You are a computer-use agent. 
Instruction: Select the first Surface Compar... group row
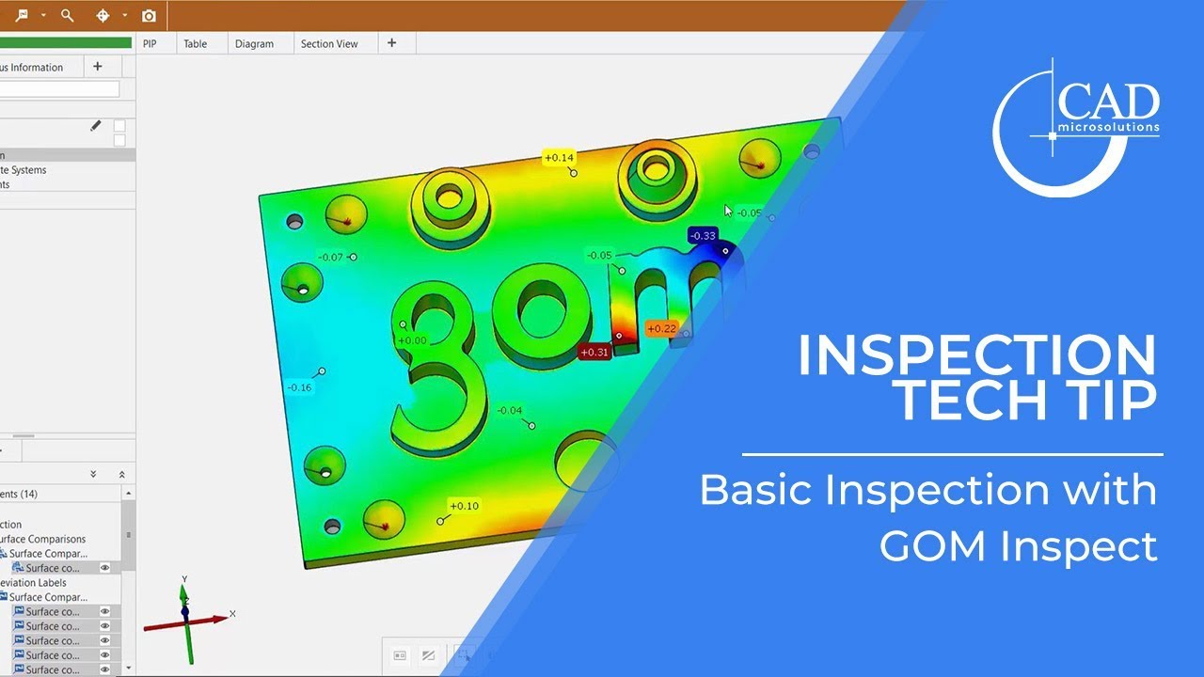tap(48, 554)
